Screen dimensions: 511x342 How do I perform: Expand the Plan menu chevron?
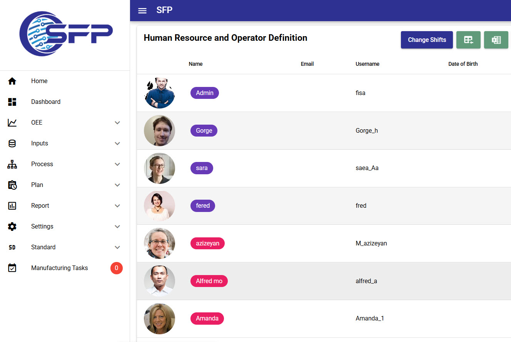[x=117, y=185]
